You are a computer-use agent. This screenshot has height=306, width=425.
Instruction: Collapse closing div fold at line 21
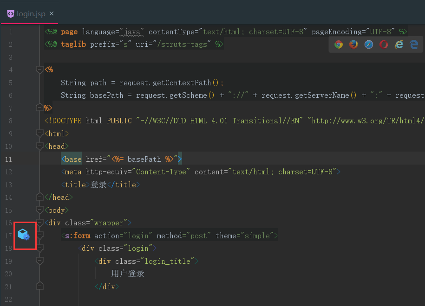(x=39, y=286)
